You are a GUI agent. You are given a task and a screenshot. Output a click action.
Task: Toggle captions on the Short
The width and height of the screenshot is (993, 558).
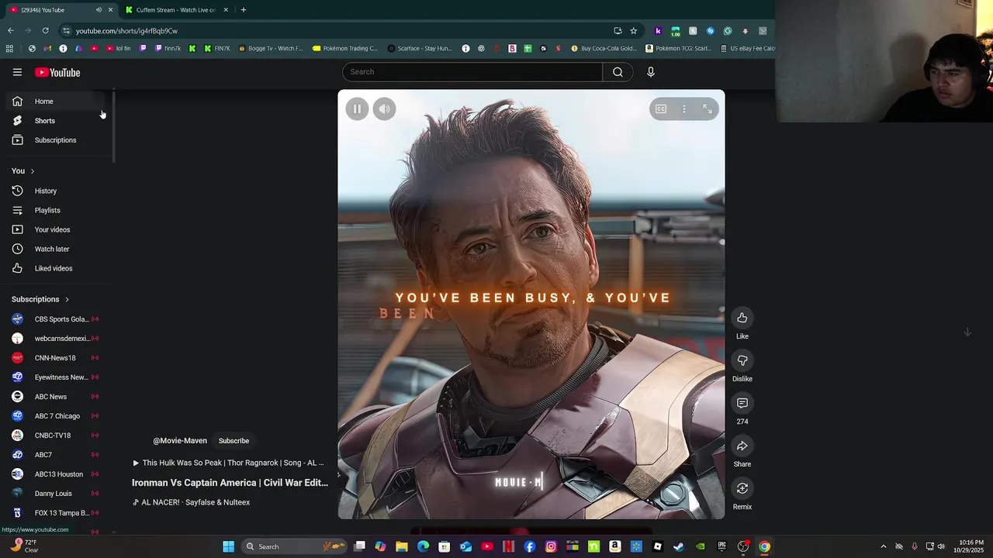(x=661, y=109)
